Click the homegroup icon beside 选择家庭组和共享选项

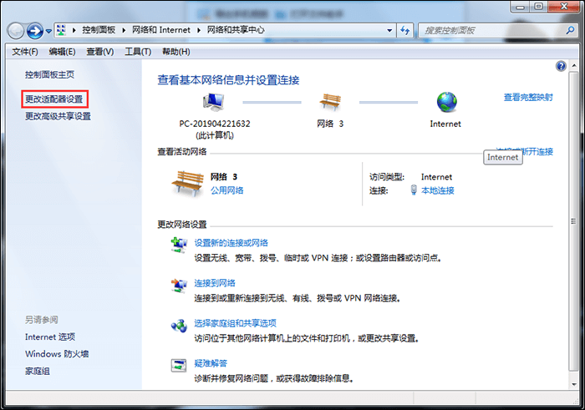pos(179,326)
